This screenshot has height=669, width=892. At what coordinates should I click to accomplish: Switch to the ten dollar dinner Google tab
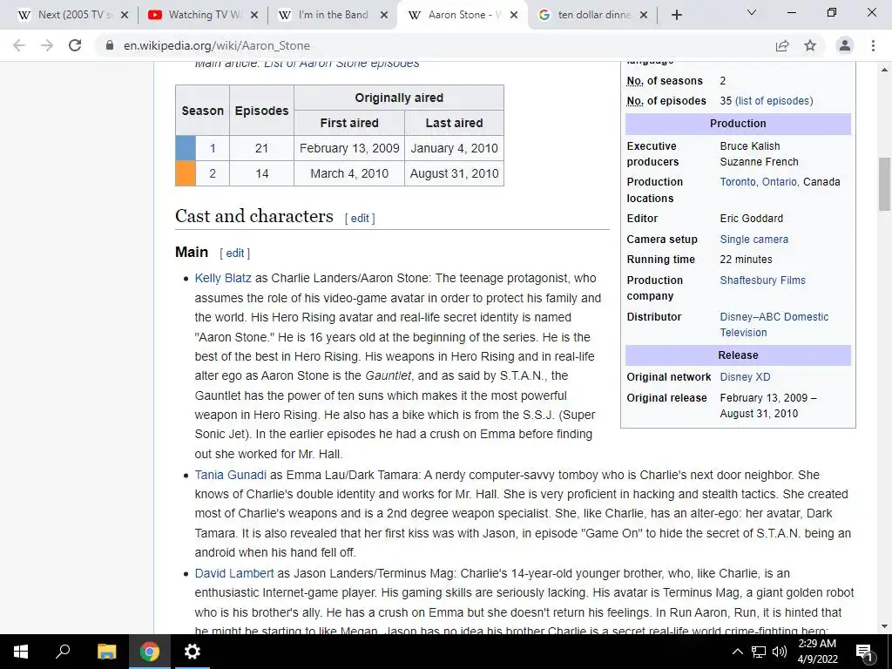pos(591,15)
